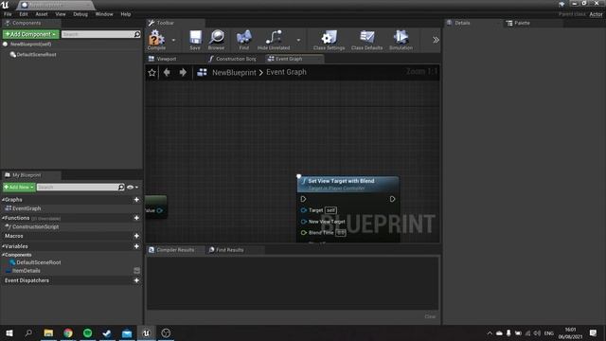Expand toolbar overflow chevrons
This screenshot has width=606, height=341.
[436, 40]
